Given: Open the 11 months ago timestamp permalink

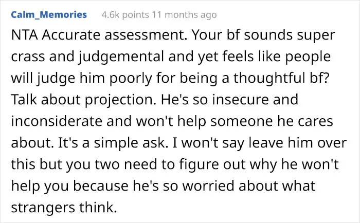Looking at the screenshot, I should 184,15.
